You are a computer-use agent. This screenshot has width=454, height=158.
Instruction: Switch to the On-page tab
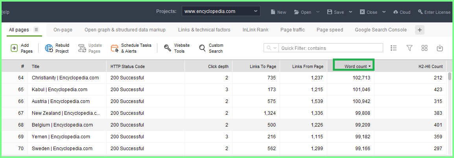tap(63, 29)
